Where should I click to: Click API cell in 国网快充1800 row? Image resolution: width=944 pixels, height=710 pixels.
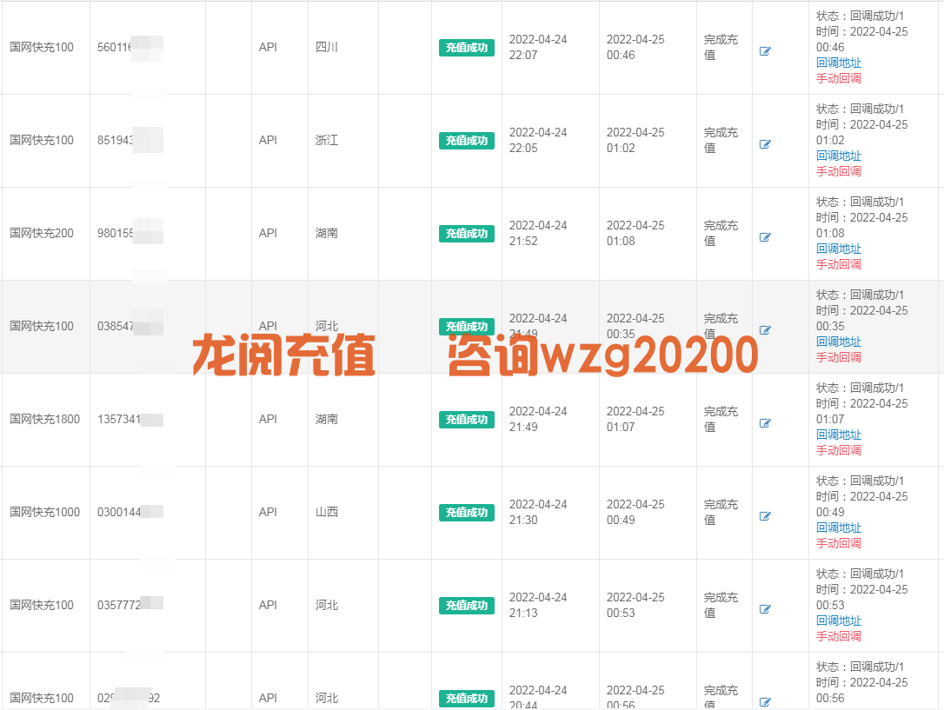click(x=268, y=420)
